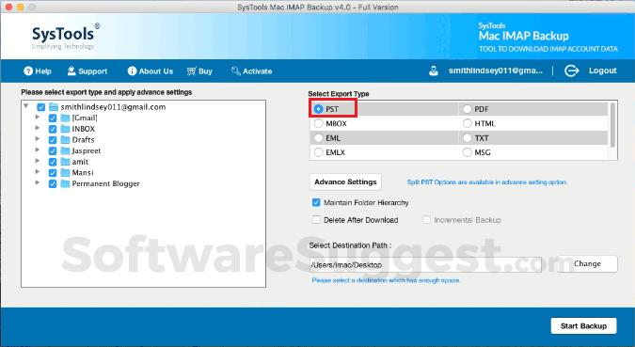The width and height of the screenshot is (635, 347).
Task: Expand the Jaspreet folder arrow
Action: 38,150
